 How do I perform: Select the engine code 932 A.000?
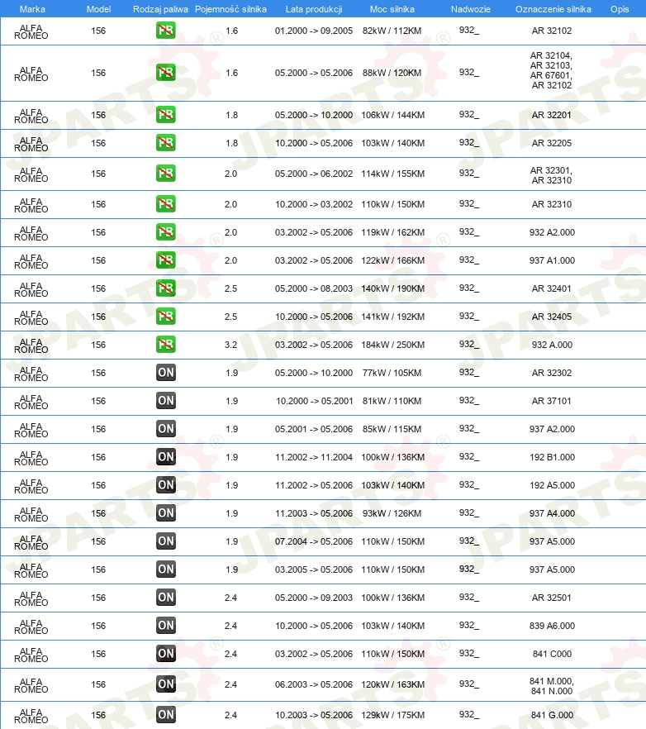point(552,345)
